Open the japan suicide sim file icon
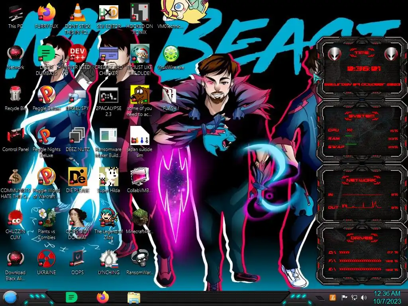 [139, 136]
